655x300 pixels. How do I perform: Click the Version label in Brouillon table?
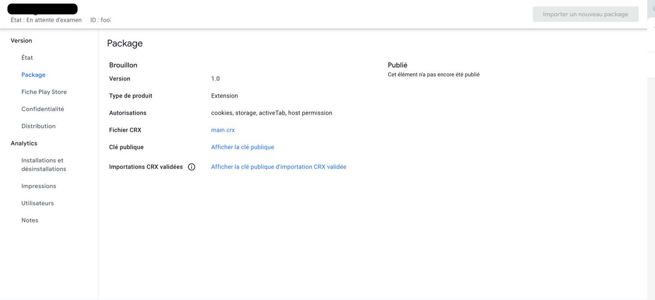click(x=120, y=79)
